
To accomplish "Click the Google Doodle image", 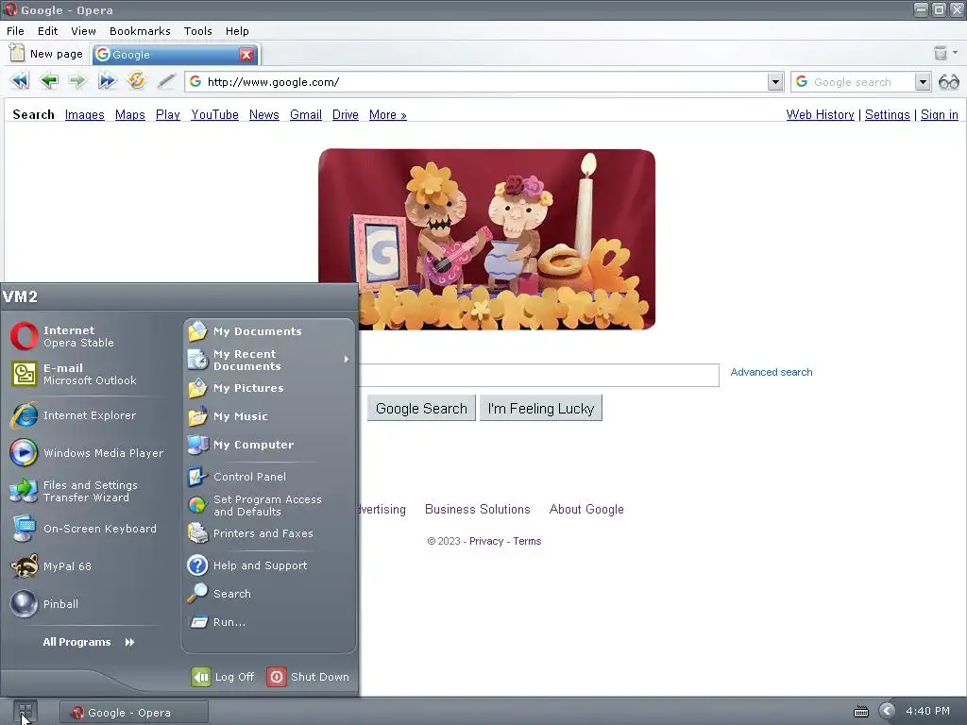I will click(x=486, y=239).
